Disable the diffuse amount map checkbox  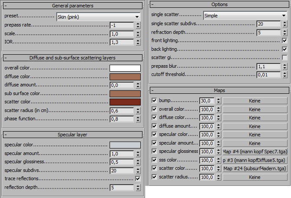point(154,126)
